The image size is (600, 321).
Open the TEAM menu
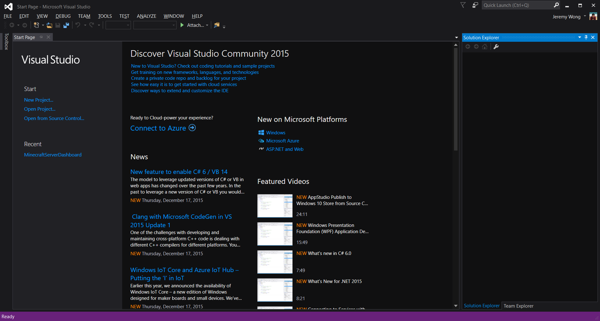point(84,16)
